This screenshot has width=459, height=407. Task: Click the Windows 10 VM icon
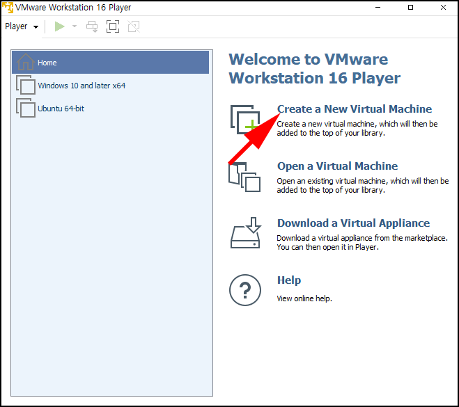(26, 85)
